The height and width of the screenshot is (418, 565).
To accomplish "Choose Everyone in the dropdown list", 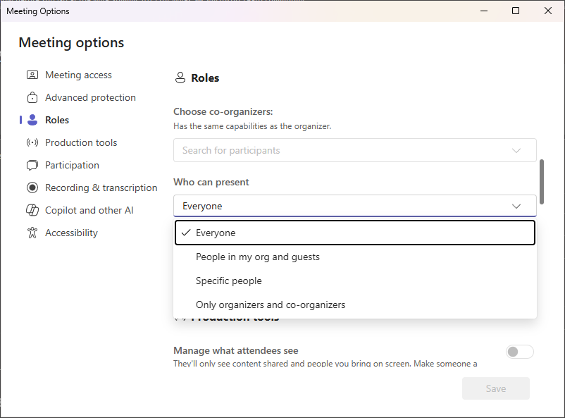I will coord(355,233).
